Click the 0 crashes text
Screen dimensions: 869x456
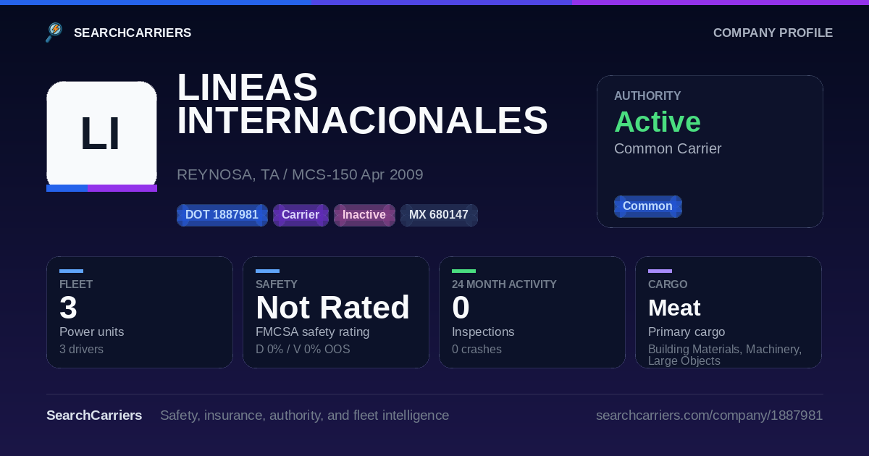tap(477, 350)
